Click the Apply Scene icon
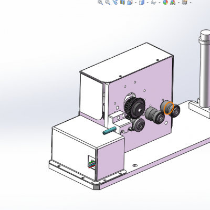The height and width of the screenshot is (210, 210). 173,2
